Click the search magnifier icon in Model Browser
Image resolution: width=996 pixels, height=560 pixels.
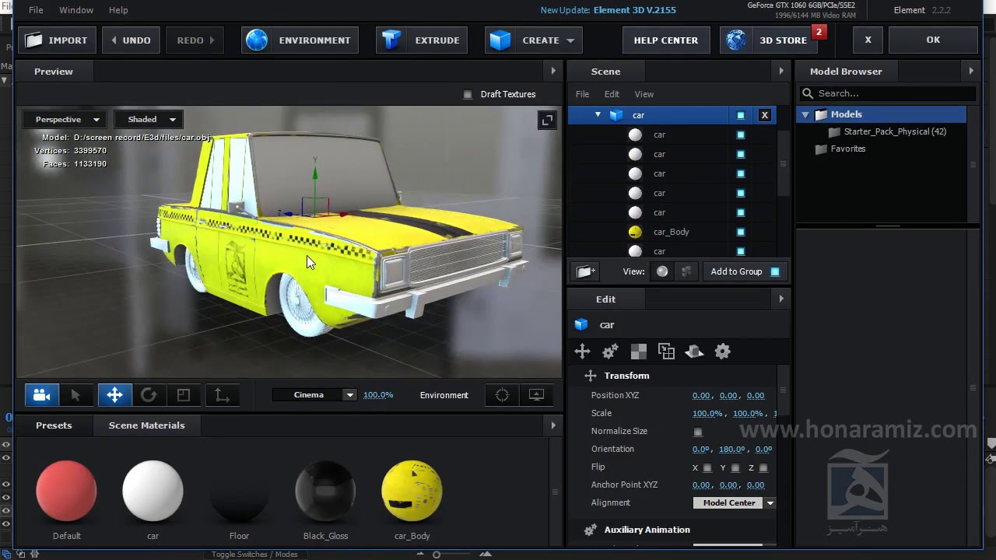[808, 93]
